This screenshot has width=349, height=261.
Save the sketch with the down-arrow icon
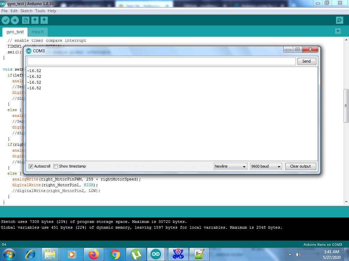coord(44,20)
